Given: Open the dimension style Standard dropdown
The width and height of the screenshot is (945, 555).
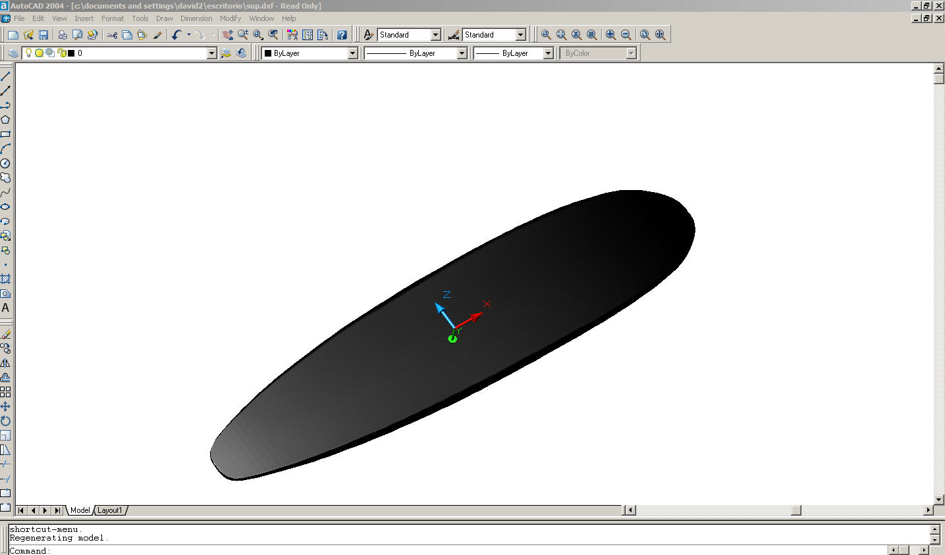Looking at the screenshot, I should coord(520,35).
